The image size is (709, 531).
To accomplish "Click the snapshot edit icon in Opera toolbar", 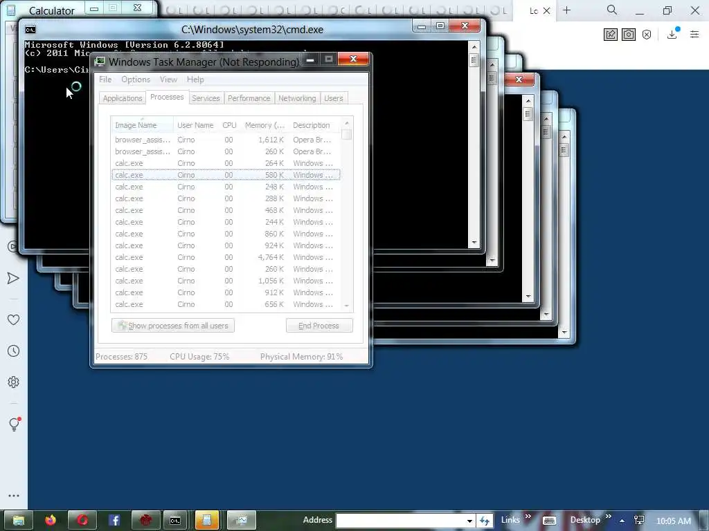I will pyautogui.click(x=611, y=35).
